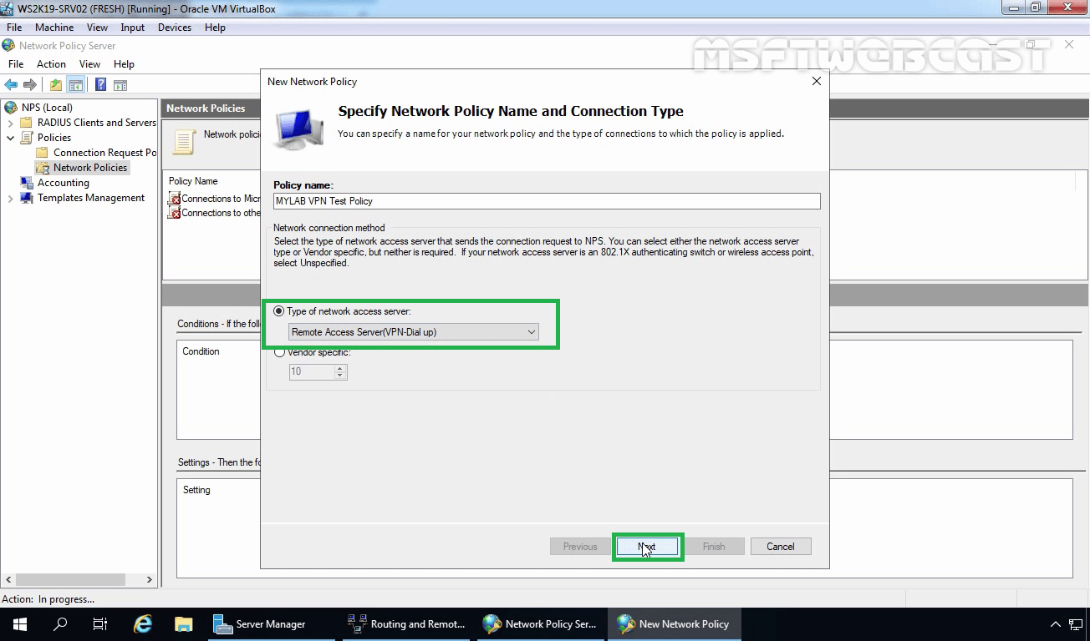Screen dimensions: 1090x641
Task: Increase the Vendor specific value spinner
Action: pos(339,368)
